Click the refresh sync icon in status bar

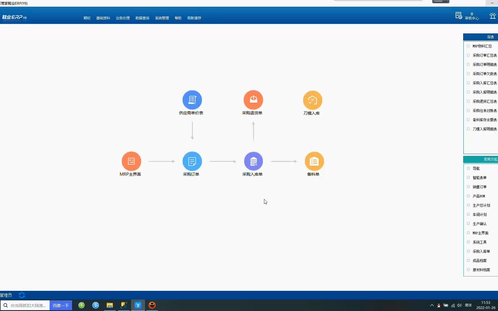coord(22,295)
